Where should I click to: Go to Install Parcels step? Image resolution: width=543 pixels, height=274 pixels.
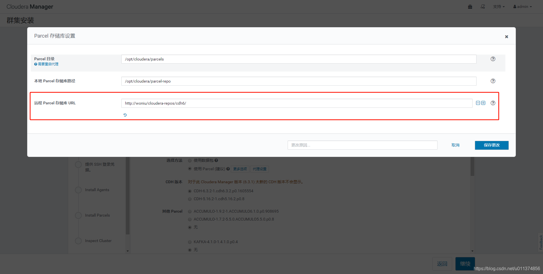pos(97,215)
